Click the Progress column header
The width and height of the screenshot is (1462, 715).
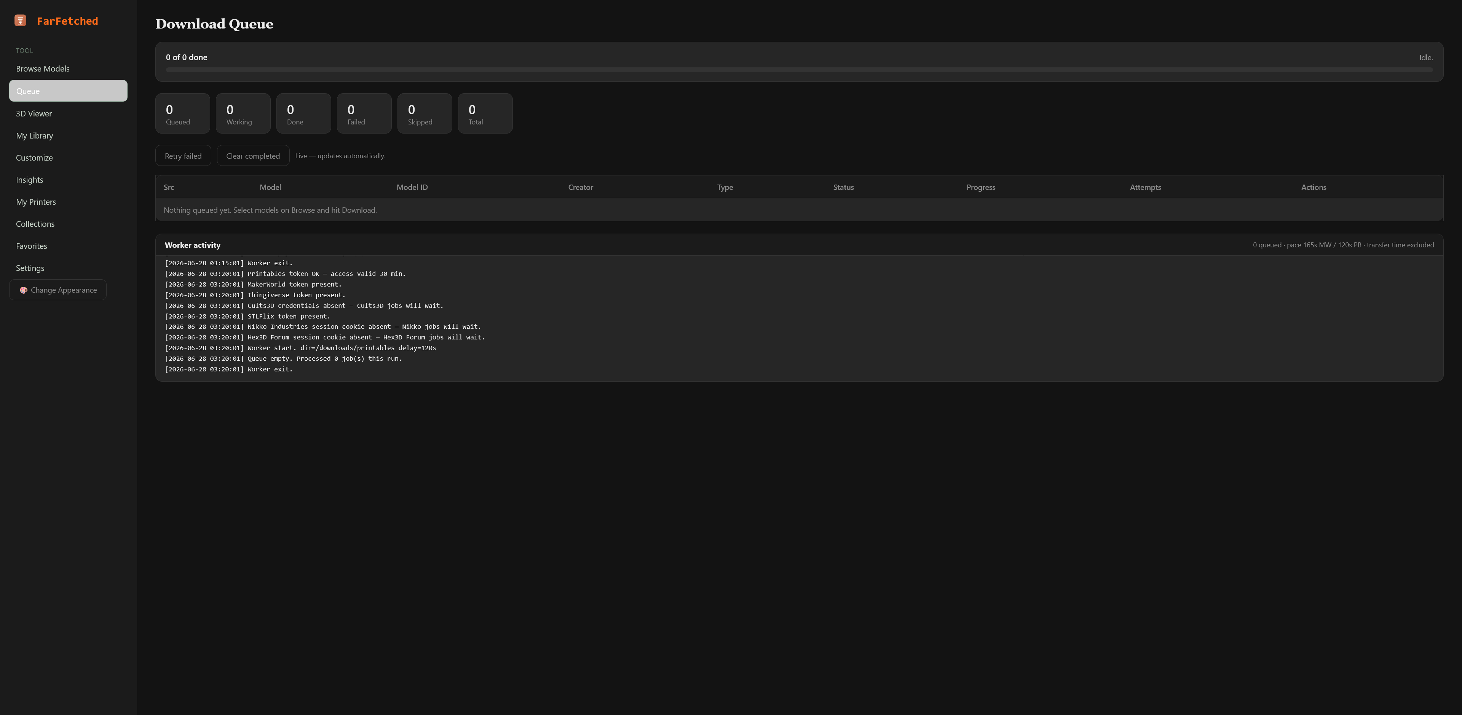981,187
